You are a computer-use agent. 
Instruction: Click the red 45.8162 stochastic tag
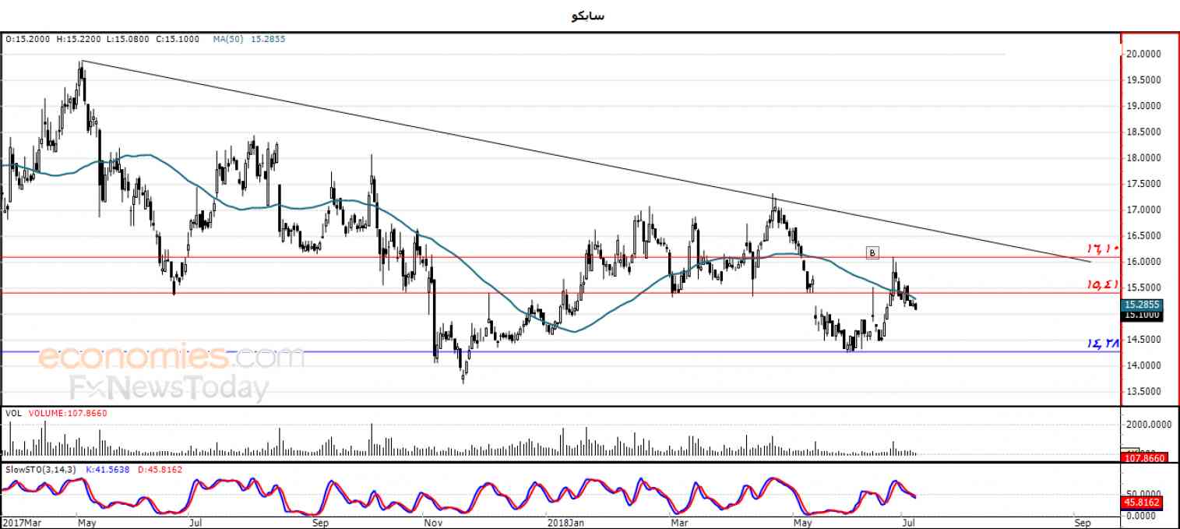(1143, 503)
